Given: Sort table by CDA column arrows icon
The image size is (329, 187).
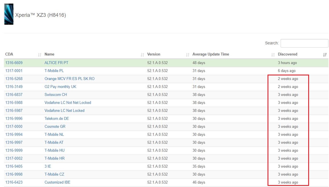Looking at the screenshot, I should click(40, 55).
